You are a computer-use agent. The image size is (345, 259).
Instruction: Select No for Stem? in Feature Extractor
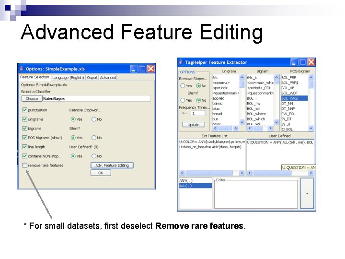pyautogui.click(x=198, y=100)
